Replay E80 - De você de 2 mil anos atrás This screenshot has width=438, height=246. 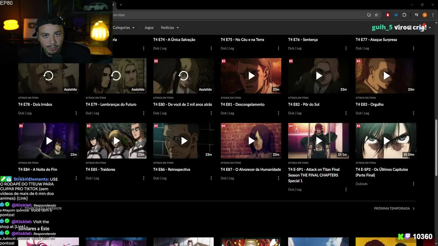[184, 76]
